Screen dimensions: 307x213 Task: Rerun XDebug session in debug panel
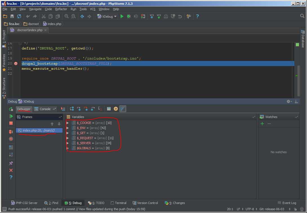[x=11, y=109]
